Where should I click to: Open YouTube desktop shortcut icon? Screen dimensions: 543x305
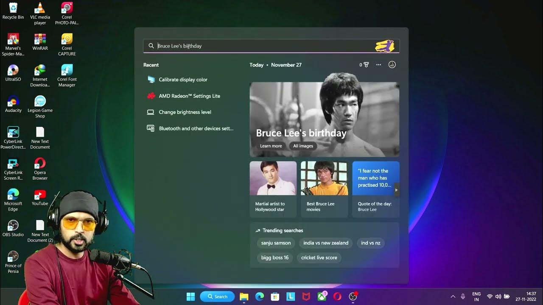[x=40, y=197]
